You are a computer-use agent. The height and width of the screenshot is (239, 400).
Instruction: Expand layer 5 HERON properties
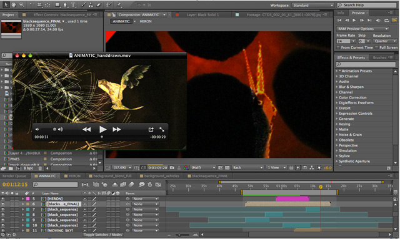pos(22,198)
